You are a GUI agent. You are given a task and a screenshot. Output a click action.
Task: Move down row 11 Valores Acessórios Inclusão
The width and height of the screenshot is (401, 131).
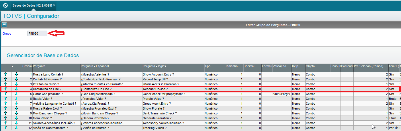tap(16, 123)
